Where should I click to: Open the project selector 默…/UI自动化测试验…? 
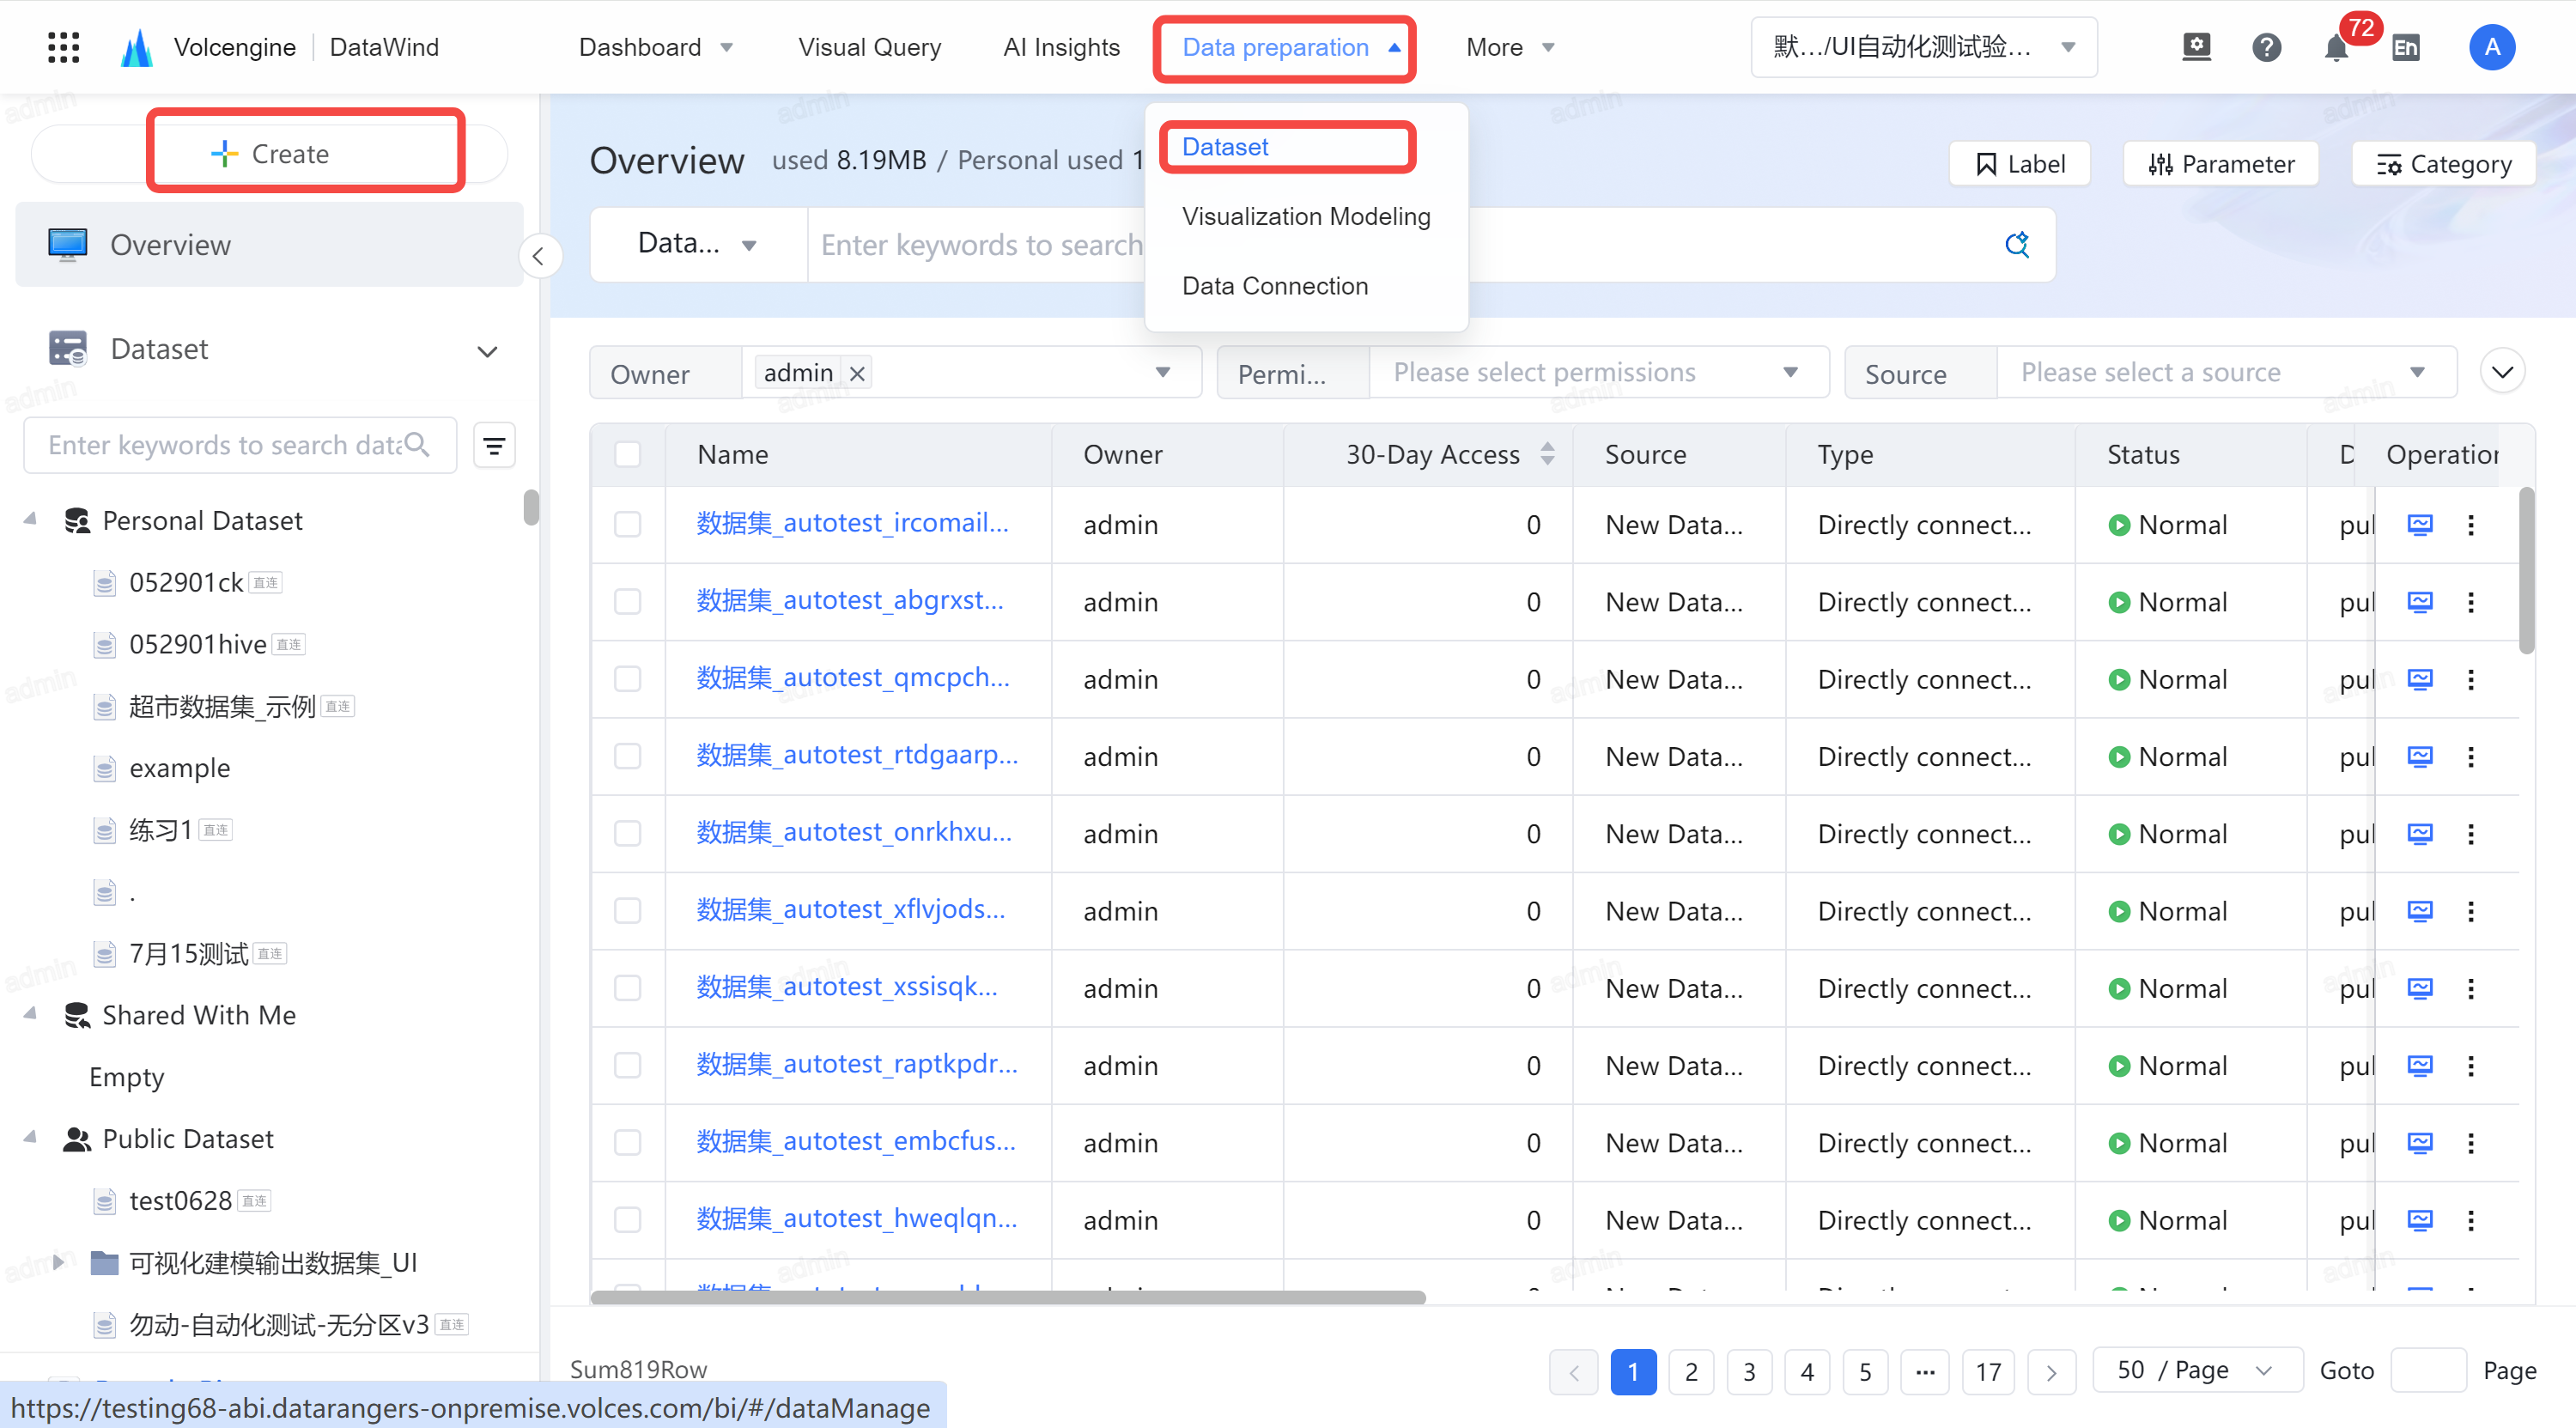[x=1924, y=47]
